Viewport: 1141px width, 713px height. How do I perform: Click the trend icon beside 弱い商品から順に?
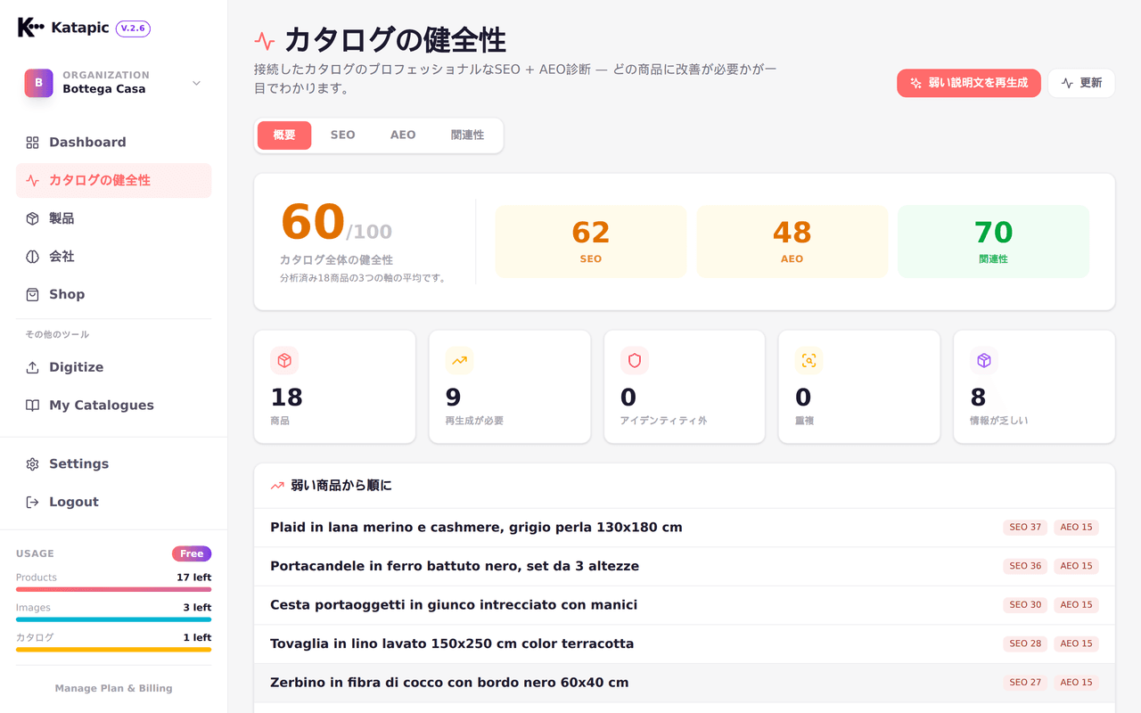pyautogui.click(x=277, y=486)
